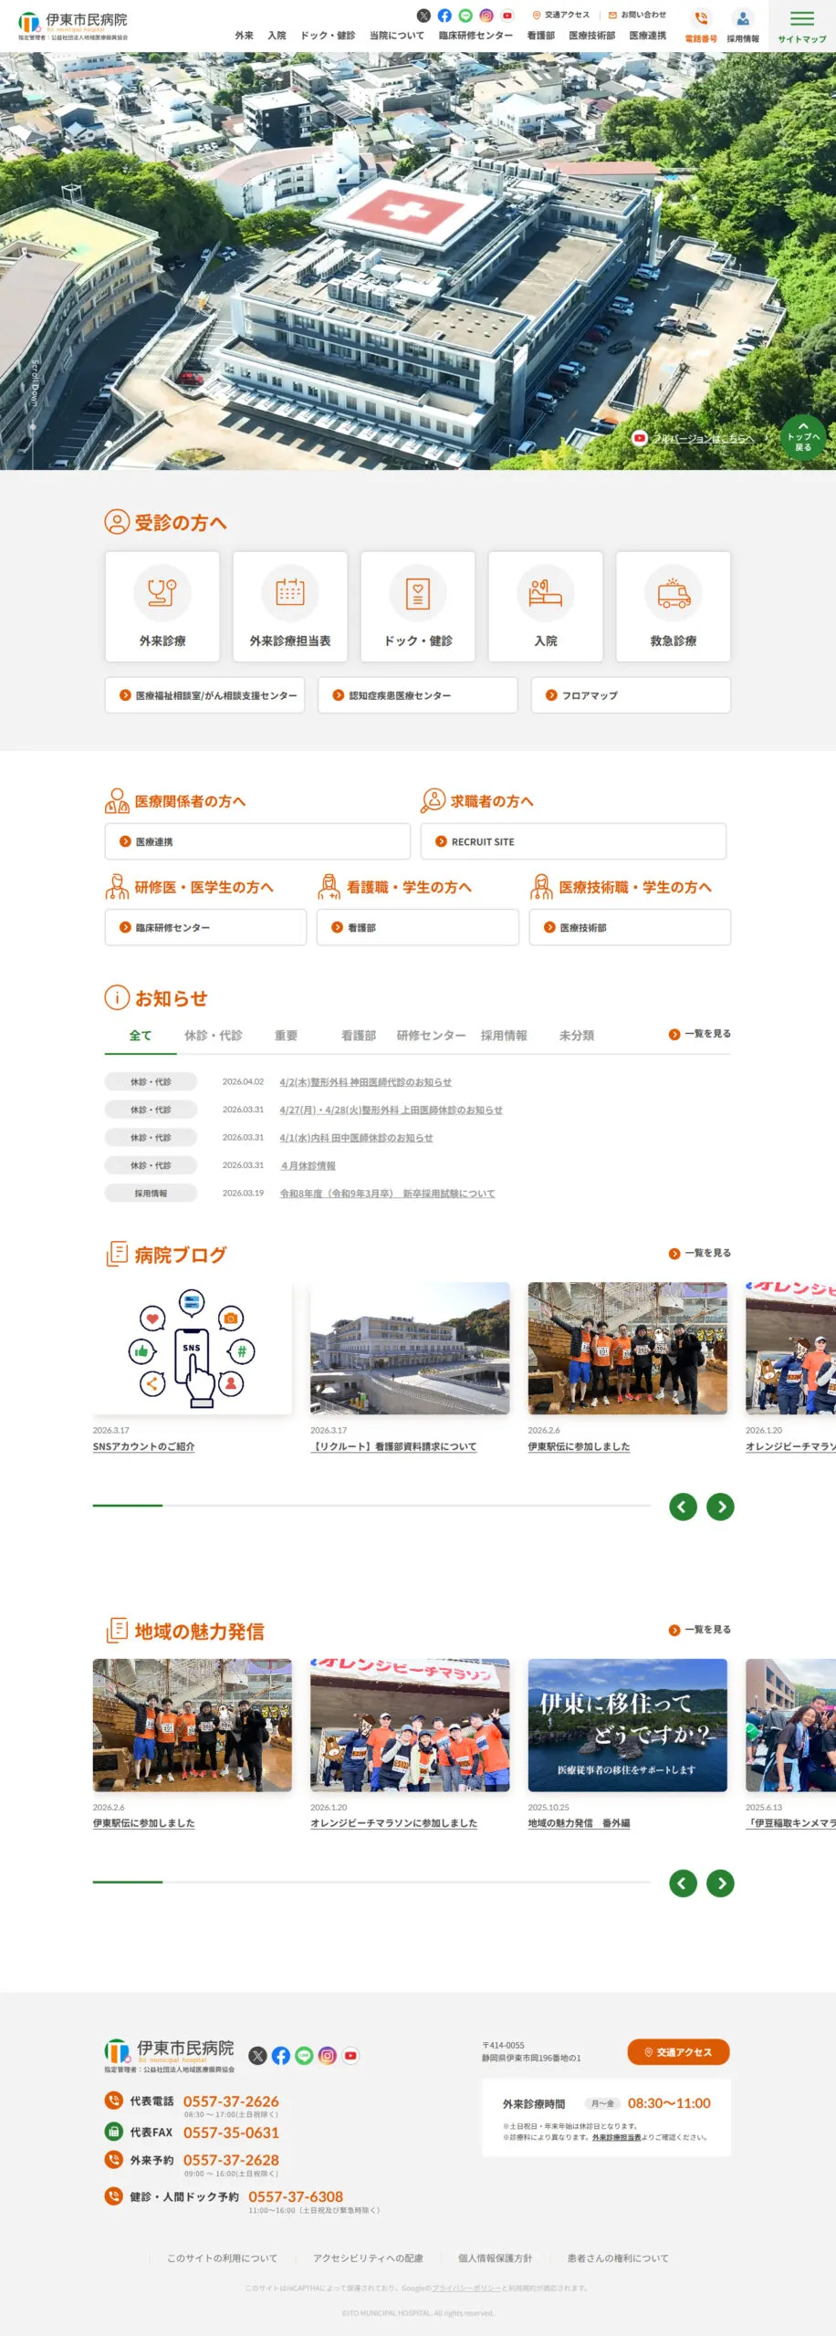Open the 入院 bed card
836x2336 pixels.
pyautogui.click(x=546, y=606)
